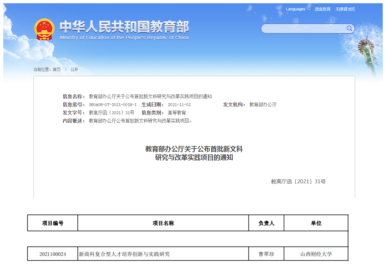Open the 无障碍浏览 accessibility link

pos(345,9)
